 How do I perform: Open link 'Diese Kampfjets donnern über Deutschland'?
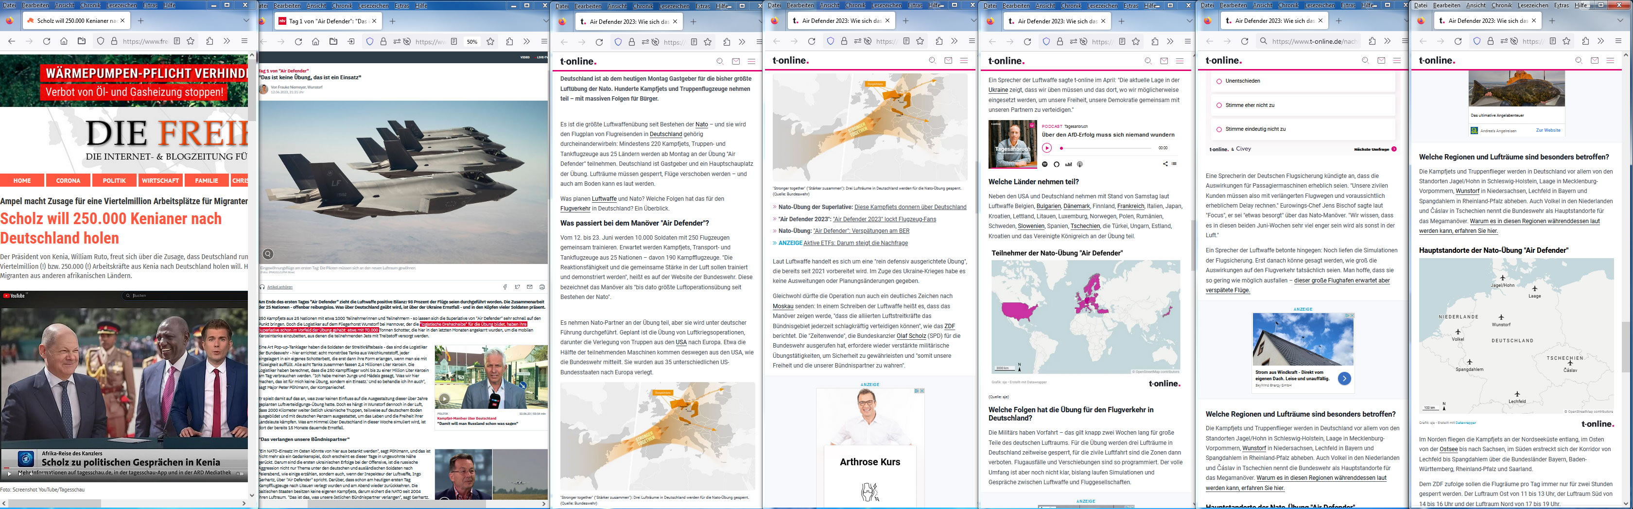[910, 207]
